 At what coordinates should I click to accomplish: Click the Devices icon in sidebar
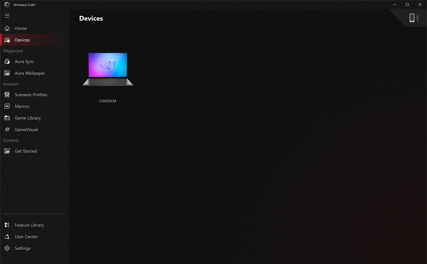pos(7,40)
